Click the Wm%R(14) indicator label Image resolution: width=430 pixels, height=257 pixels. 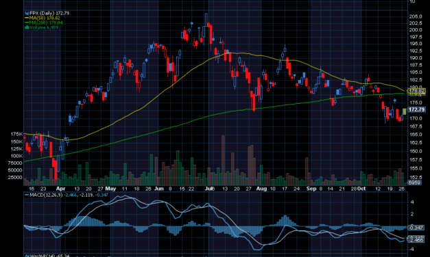tap(42, 256)
